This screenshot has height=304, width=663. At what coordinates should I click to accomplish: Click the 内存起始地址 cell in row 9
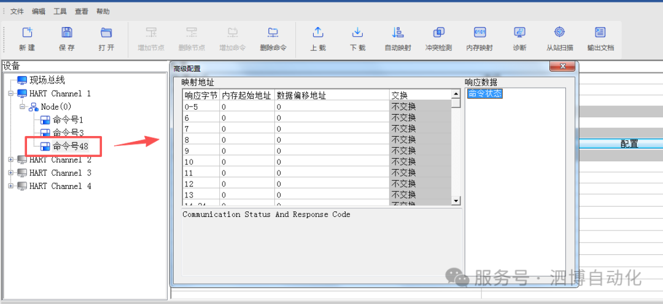click(247, 150)
